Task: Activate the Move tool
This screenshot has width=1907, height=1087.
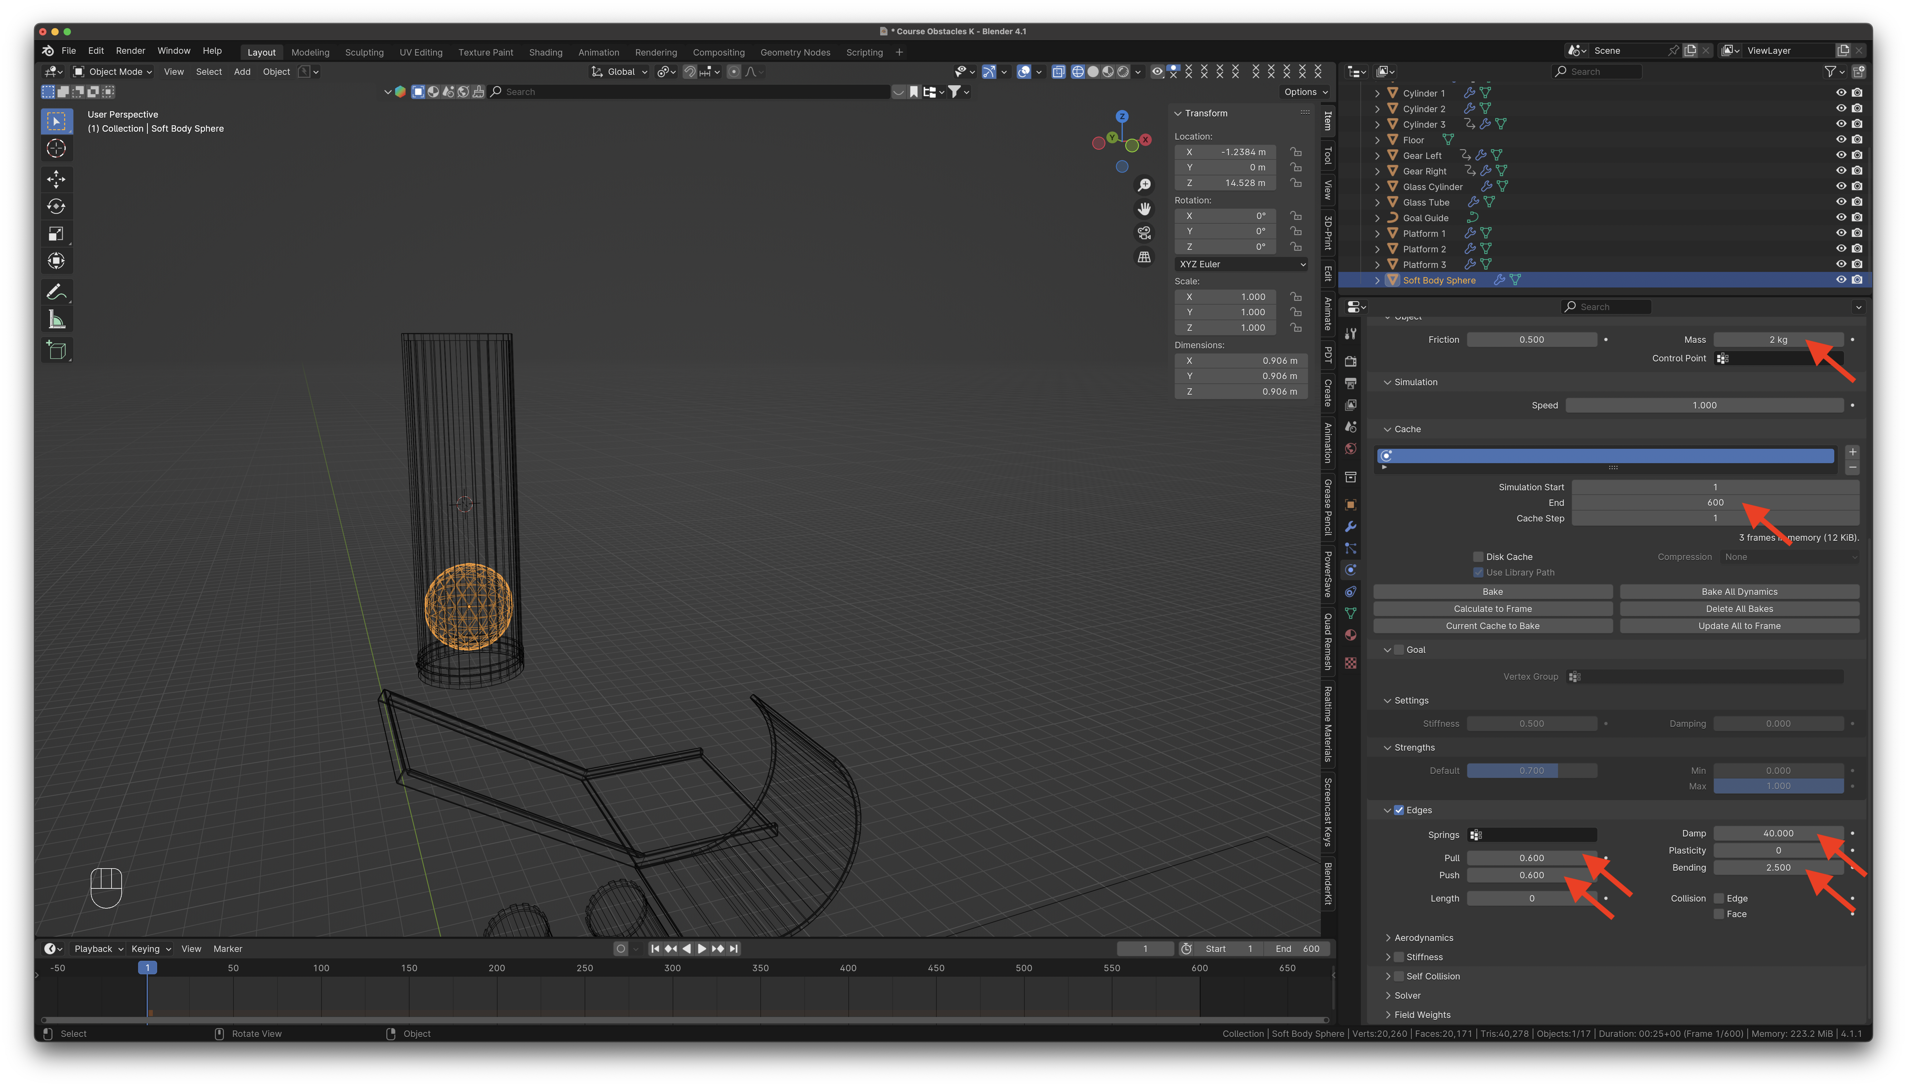Action: pos(56,178)
